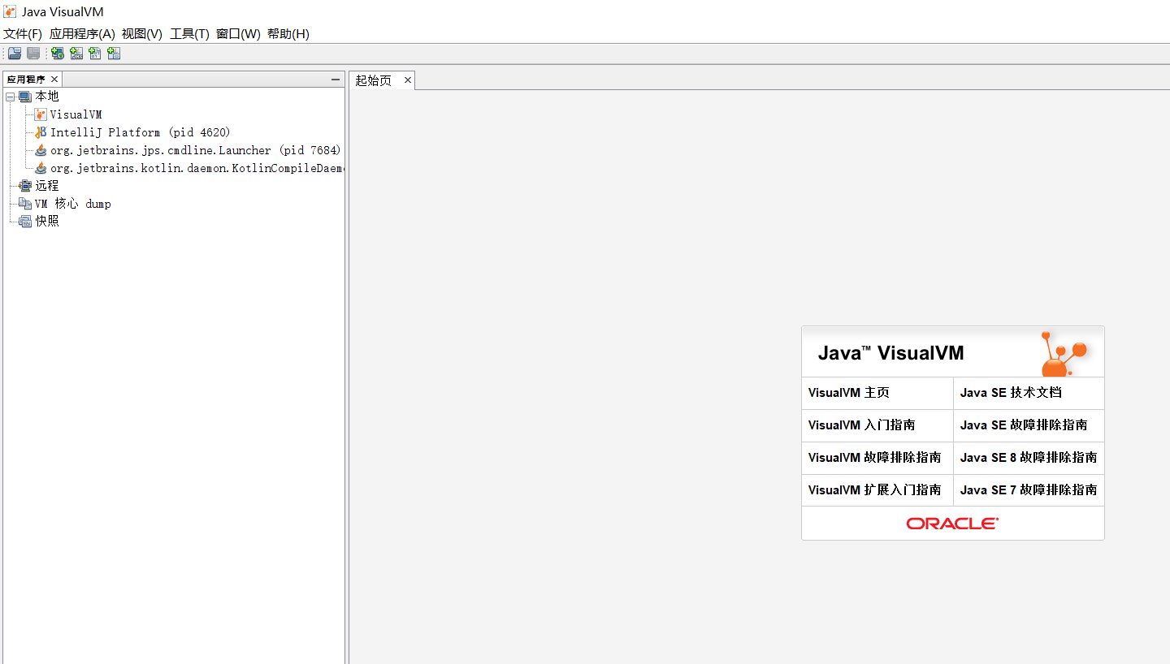Click the computer icon beside 本地
This screenshot has height=664, width=1170.
point(25,97)
